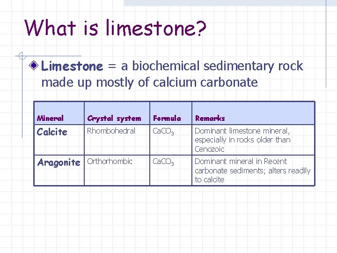The height and width of the screenshot is (253, 337).
Task: Click 'carbonate sediments; alters readily' text
Action: tap(253, 171)
